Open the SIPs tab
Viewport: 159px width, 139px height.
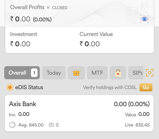click(136, 73)
